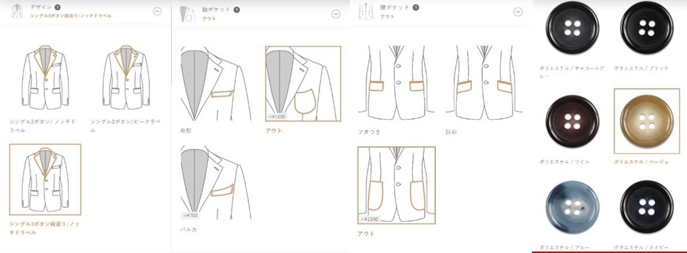Click the ポリエステル / ブルー label
The width and height of the screenshot is (687, 253).
tap(564, 248)
